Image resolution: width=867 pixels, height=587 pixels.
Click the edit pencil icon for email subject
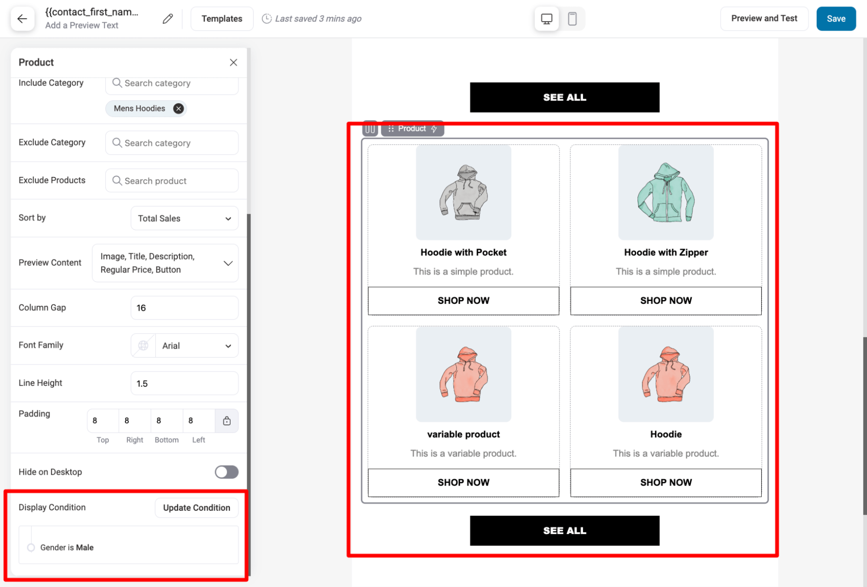(168, 18)
